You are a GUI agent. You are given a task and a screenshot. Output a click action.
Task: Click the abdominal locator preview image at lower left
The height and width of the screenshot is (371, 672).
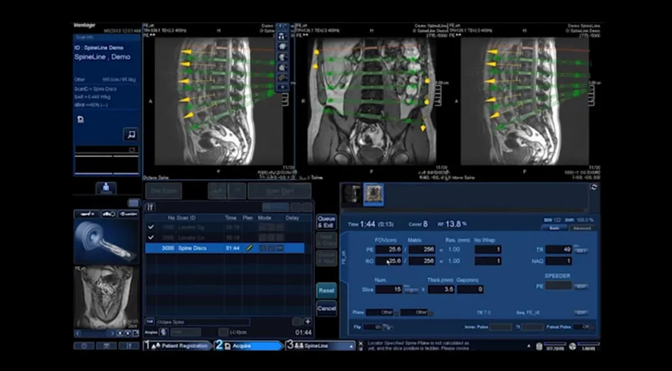(x=106, y=297)
